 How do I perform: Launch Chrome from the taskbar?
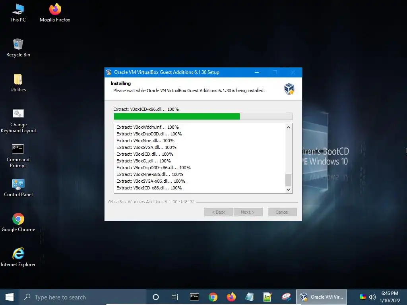click(x=213, y=297)
